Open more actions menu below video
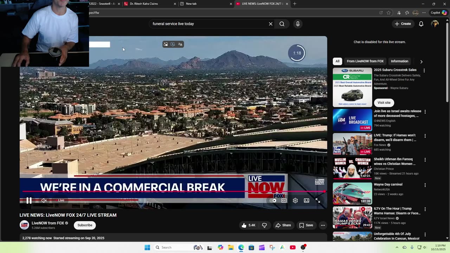This screenshot has width=450, height=253. 323,225
